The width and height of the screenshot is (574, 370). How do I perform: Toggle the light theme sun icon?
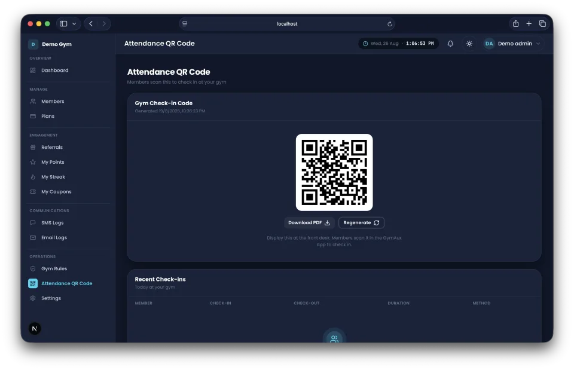point(469,44)
